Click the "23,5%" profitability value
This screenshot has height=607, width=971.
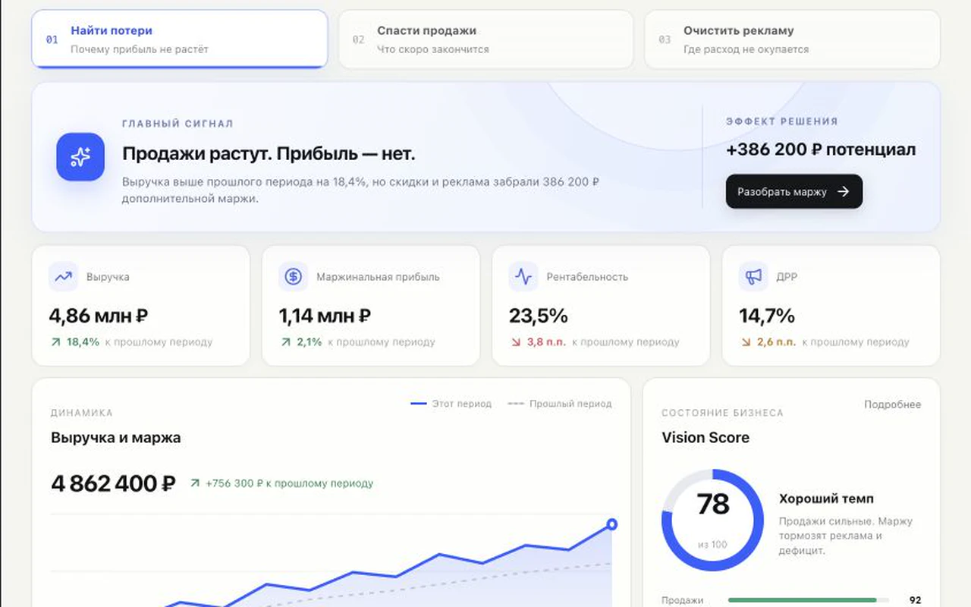(538, 316)
